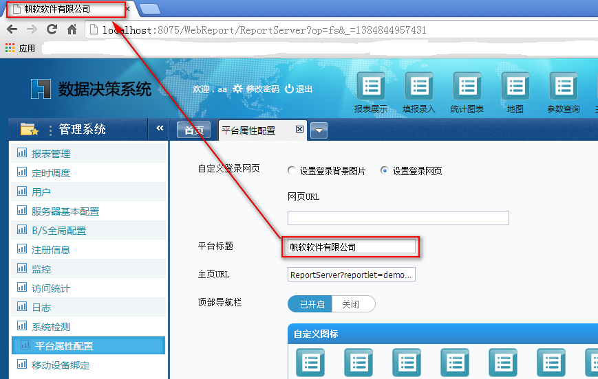Select first icon under 自定义图标
Image resolution: width=598 pixels, height=379 pixels.
point(310,363)
